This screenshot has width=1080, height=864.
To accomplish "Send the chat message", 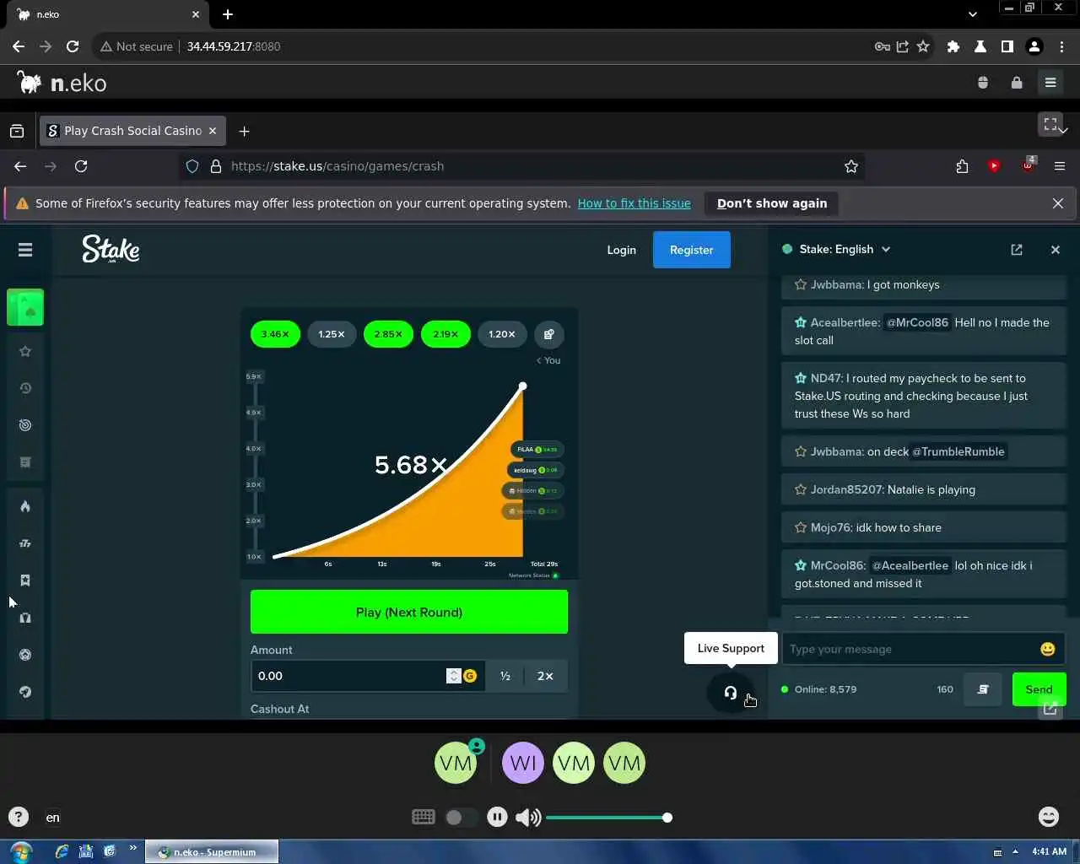I will (x=1039, y=689).
